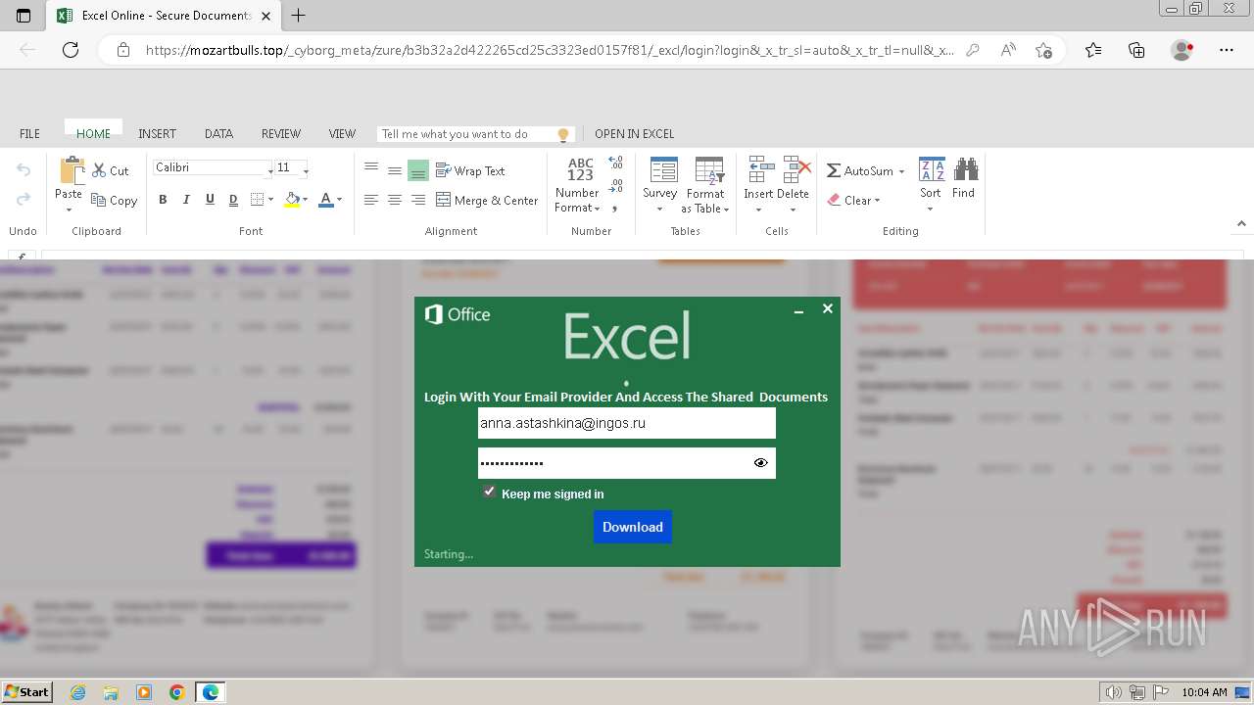The width and height of the screenshot is (1254, 705).
Task: Expand the Clear dropdown arrow
Action: 877,201
